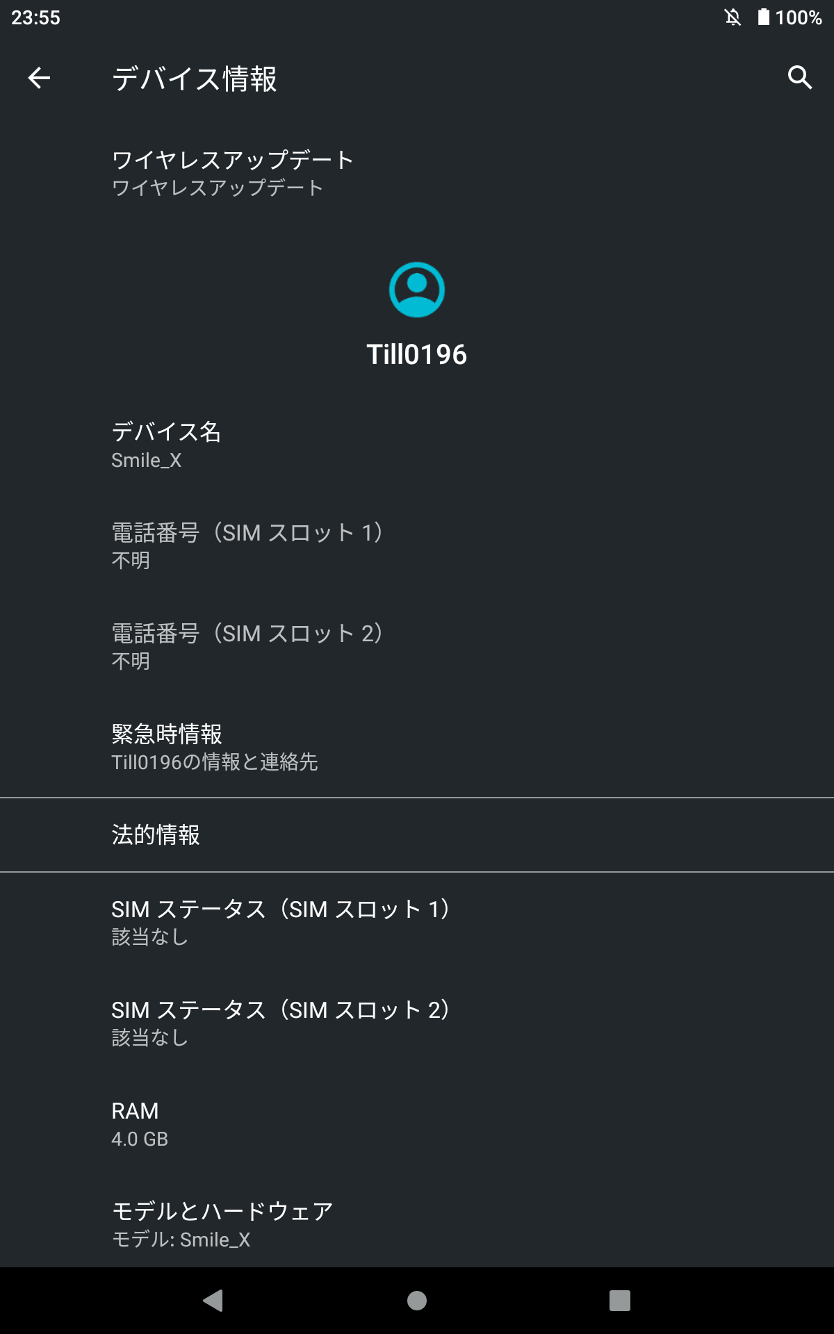
Task: View SIM ステータス for SIM スロット 2
Action: point(280,1023)
